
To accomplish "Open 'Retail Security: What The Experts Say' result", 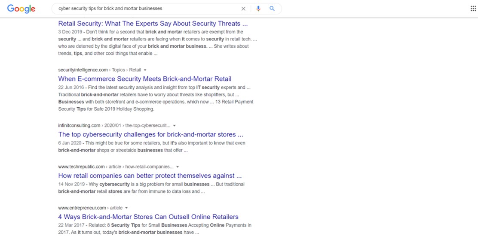I will (153, 24).
